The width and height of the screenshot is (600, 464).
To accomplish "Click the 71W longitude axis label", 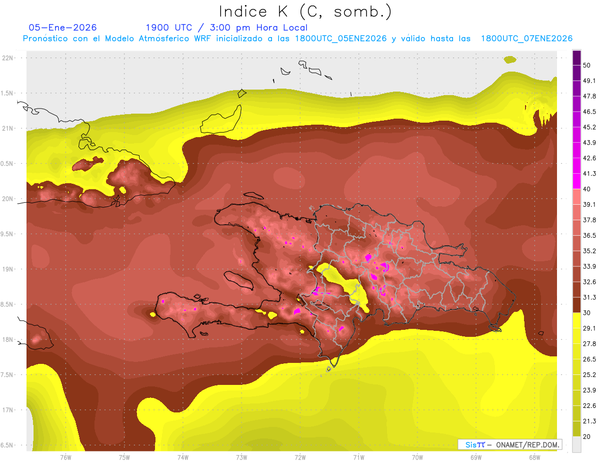I will pyautogui.click(x=358, y=457).
